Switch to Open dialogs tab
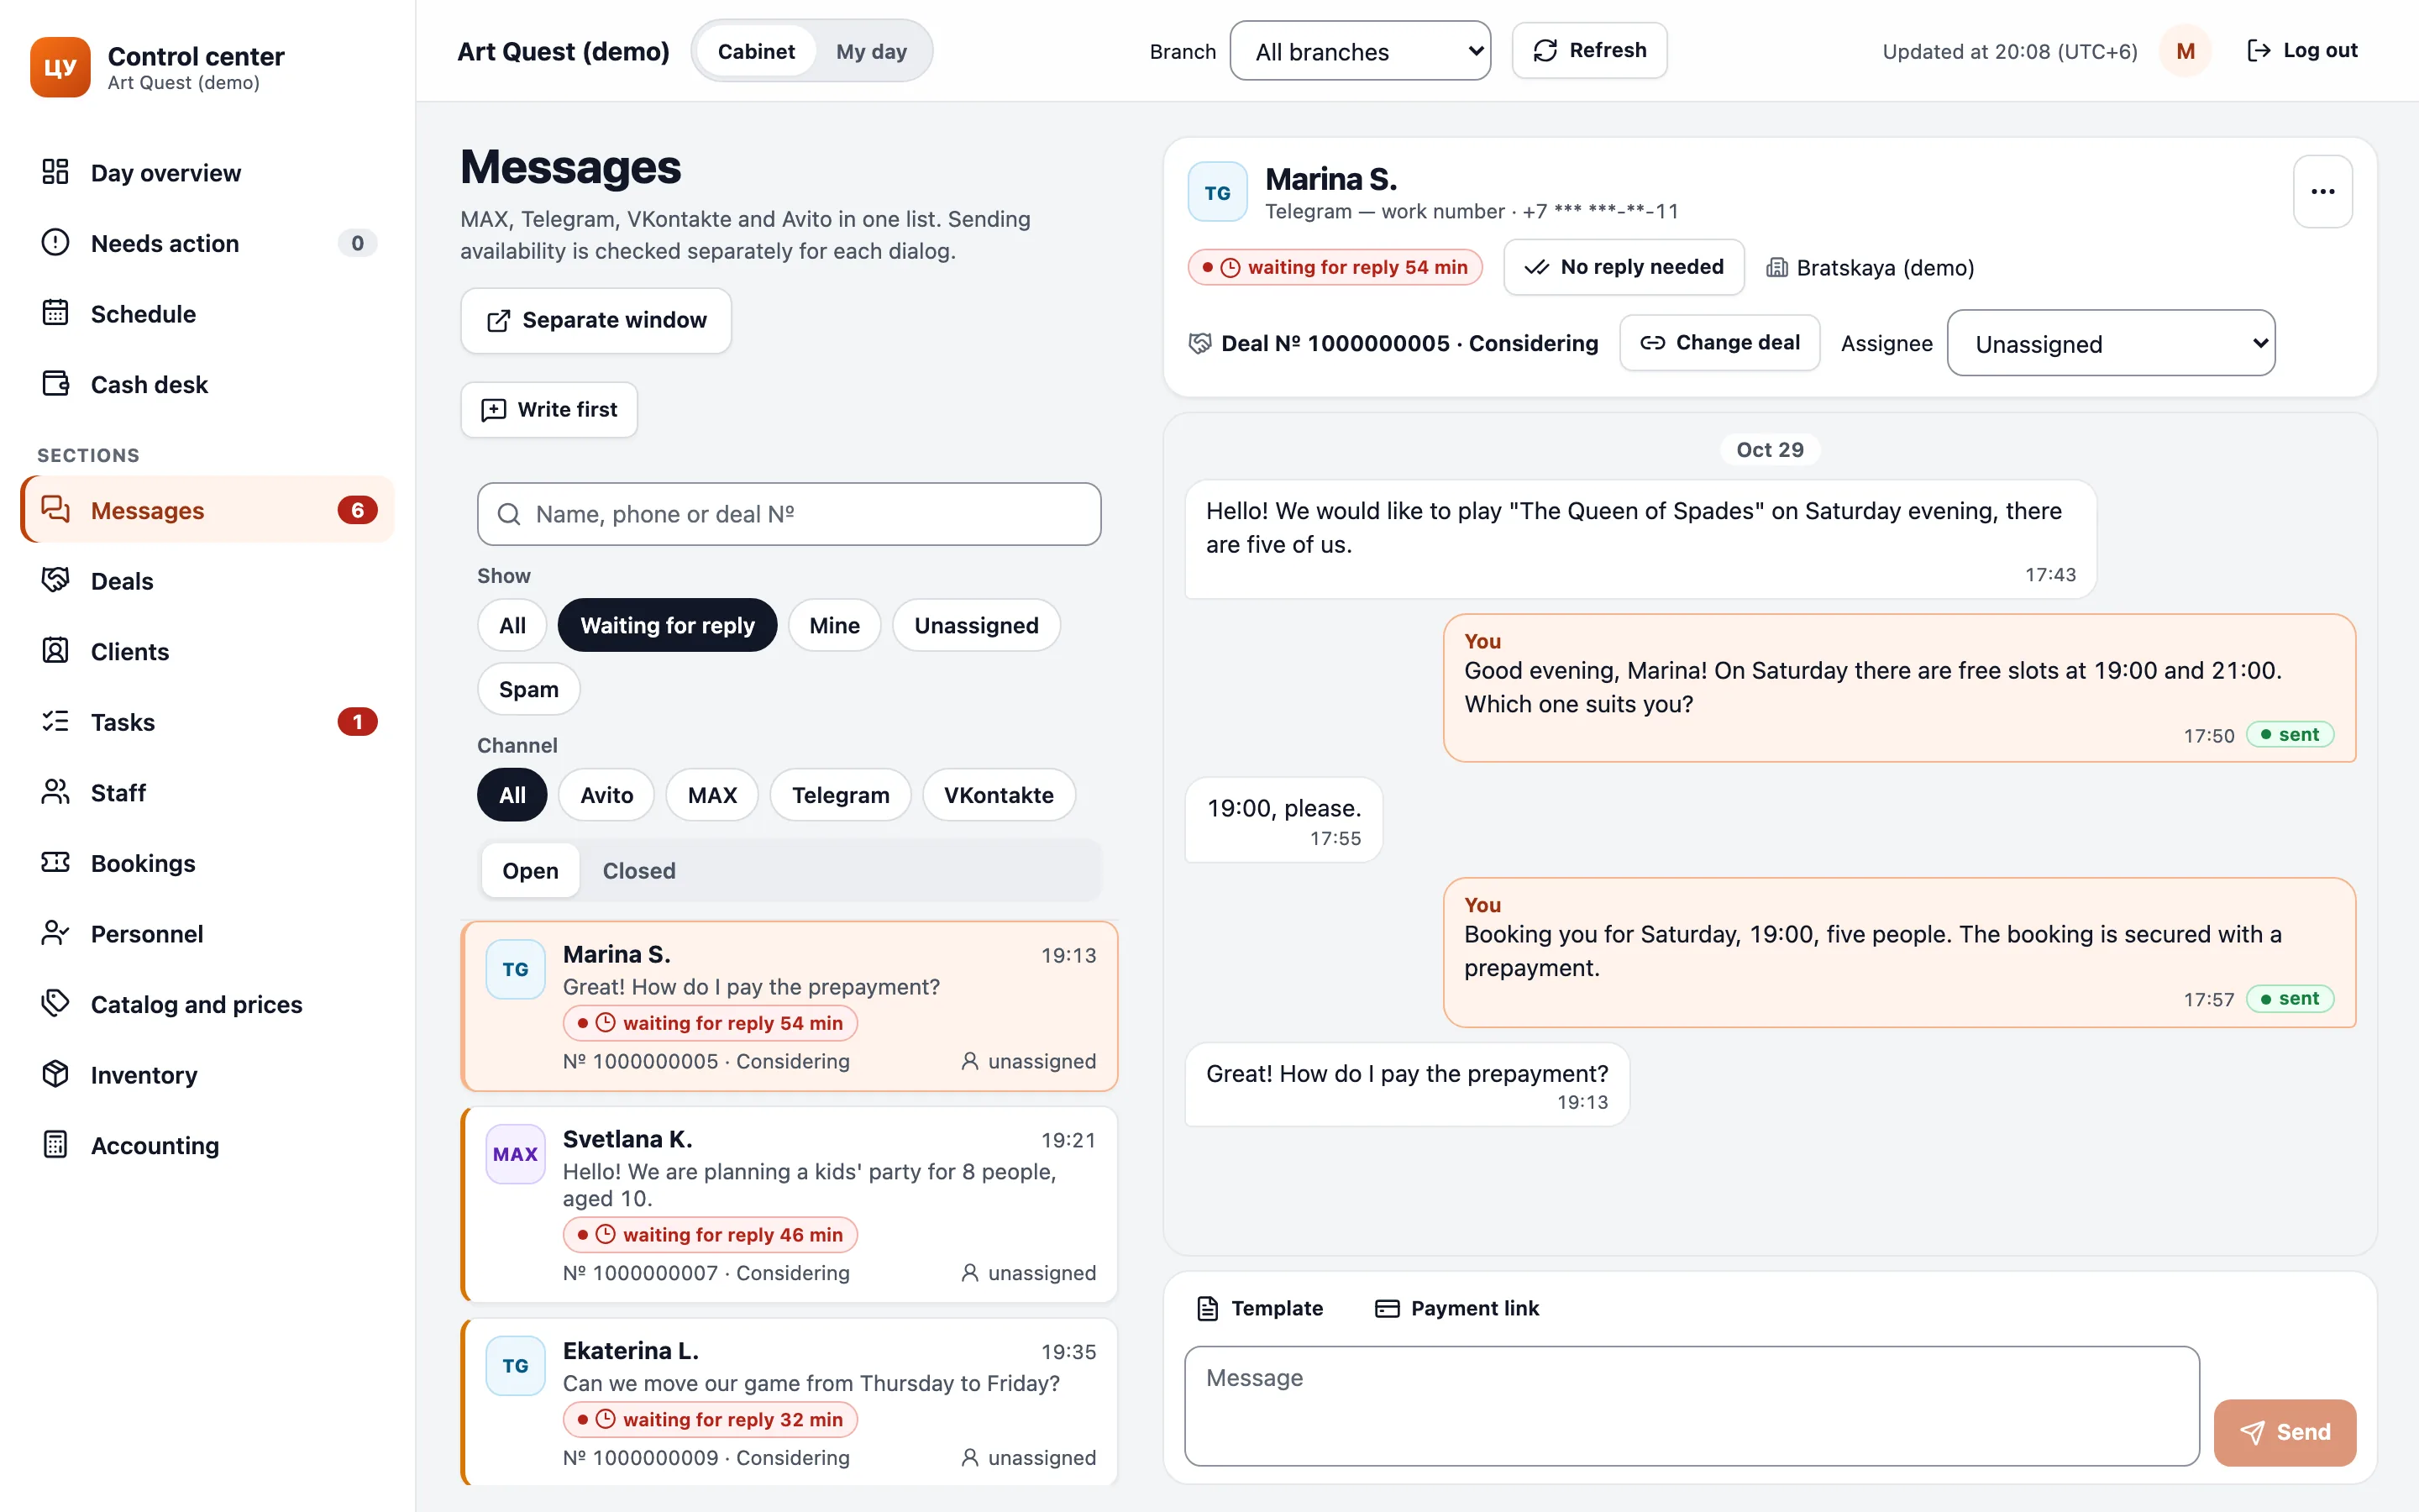 point(530,870)
